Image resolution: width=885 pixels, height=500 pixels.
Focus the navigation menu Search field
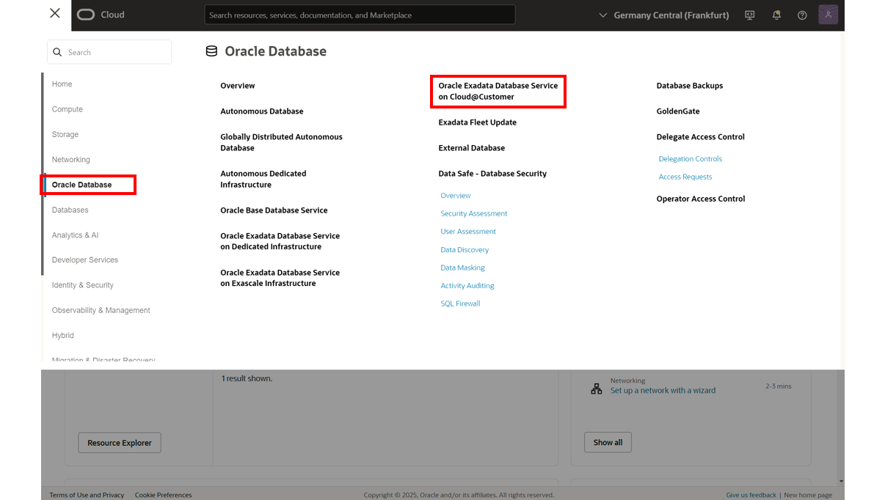[109, 52]
